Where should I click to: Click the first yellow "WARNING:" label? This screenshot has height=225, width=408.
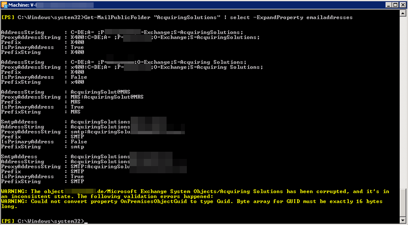[x=14, y=192]
